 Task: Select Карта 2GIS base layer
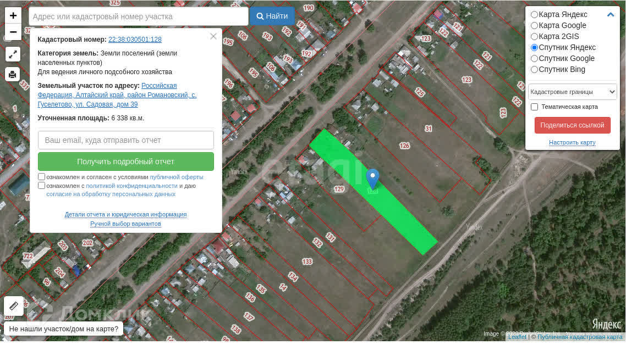tap(534, 37)
